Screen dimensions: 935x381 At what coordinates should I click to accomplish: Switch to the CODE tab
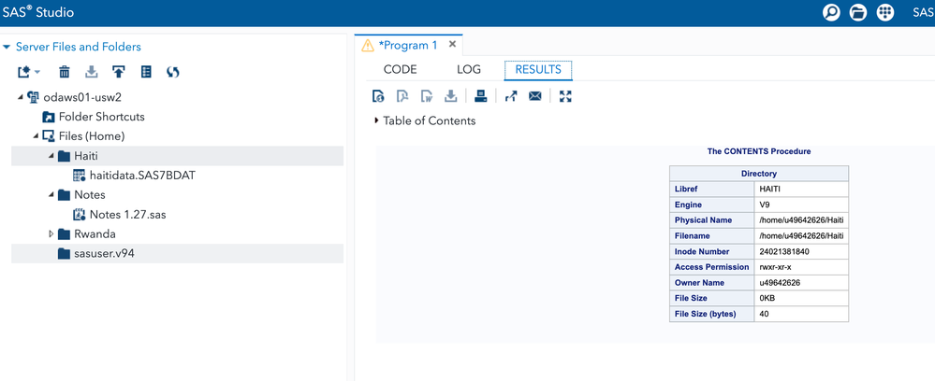(400, 70)
